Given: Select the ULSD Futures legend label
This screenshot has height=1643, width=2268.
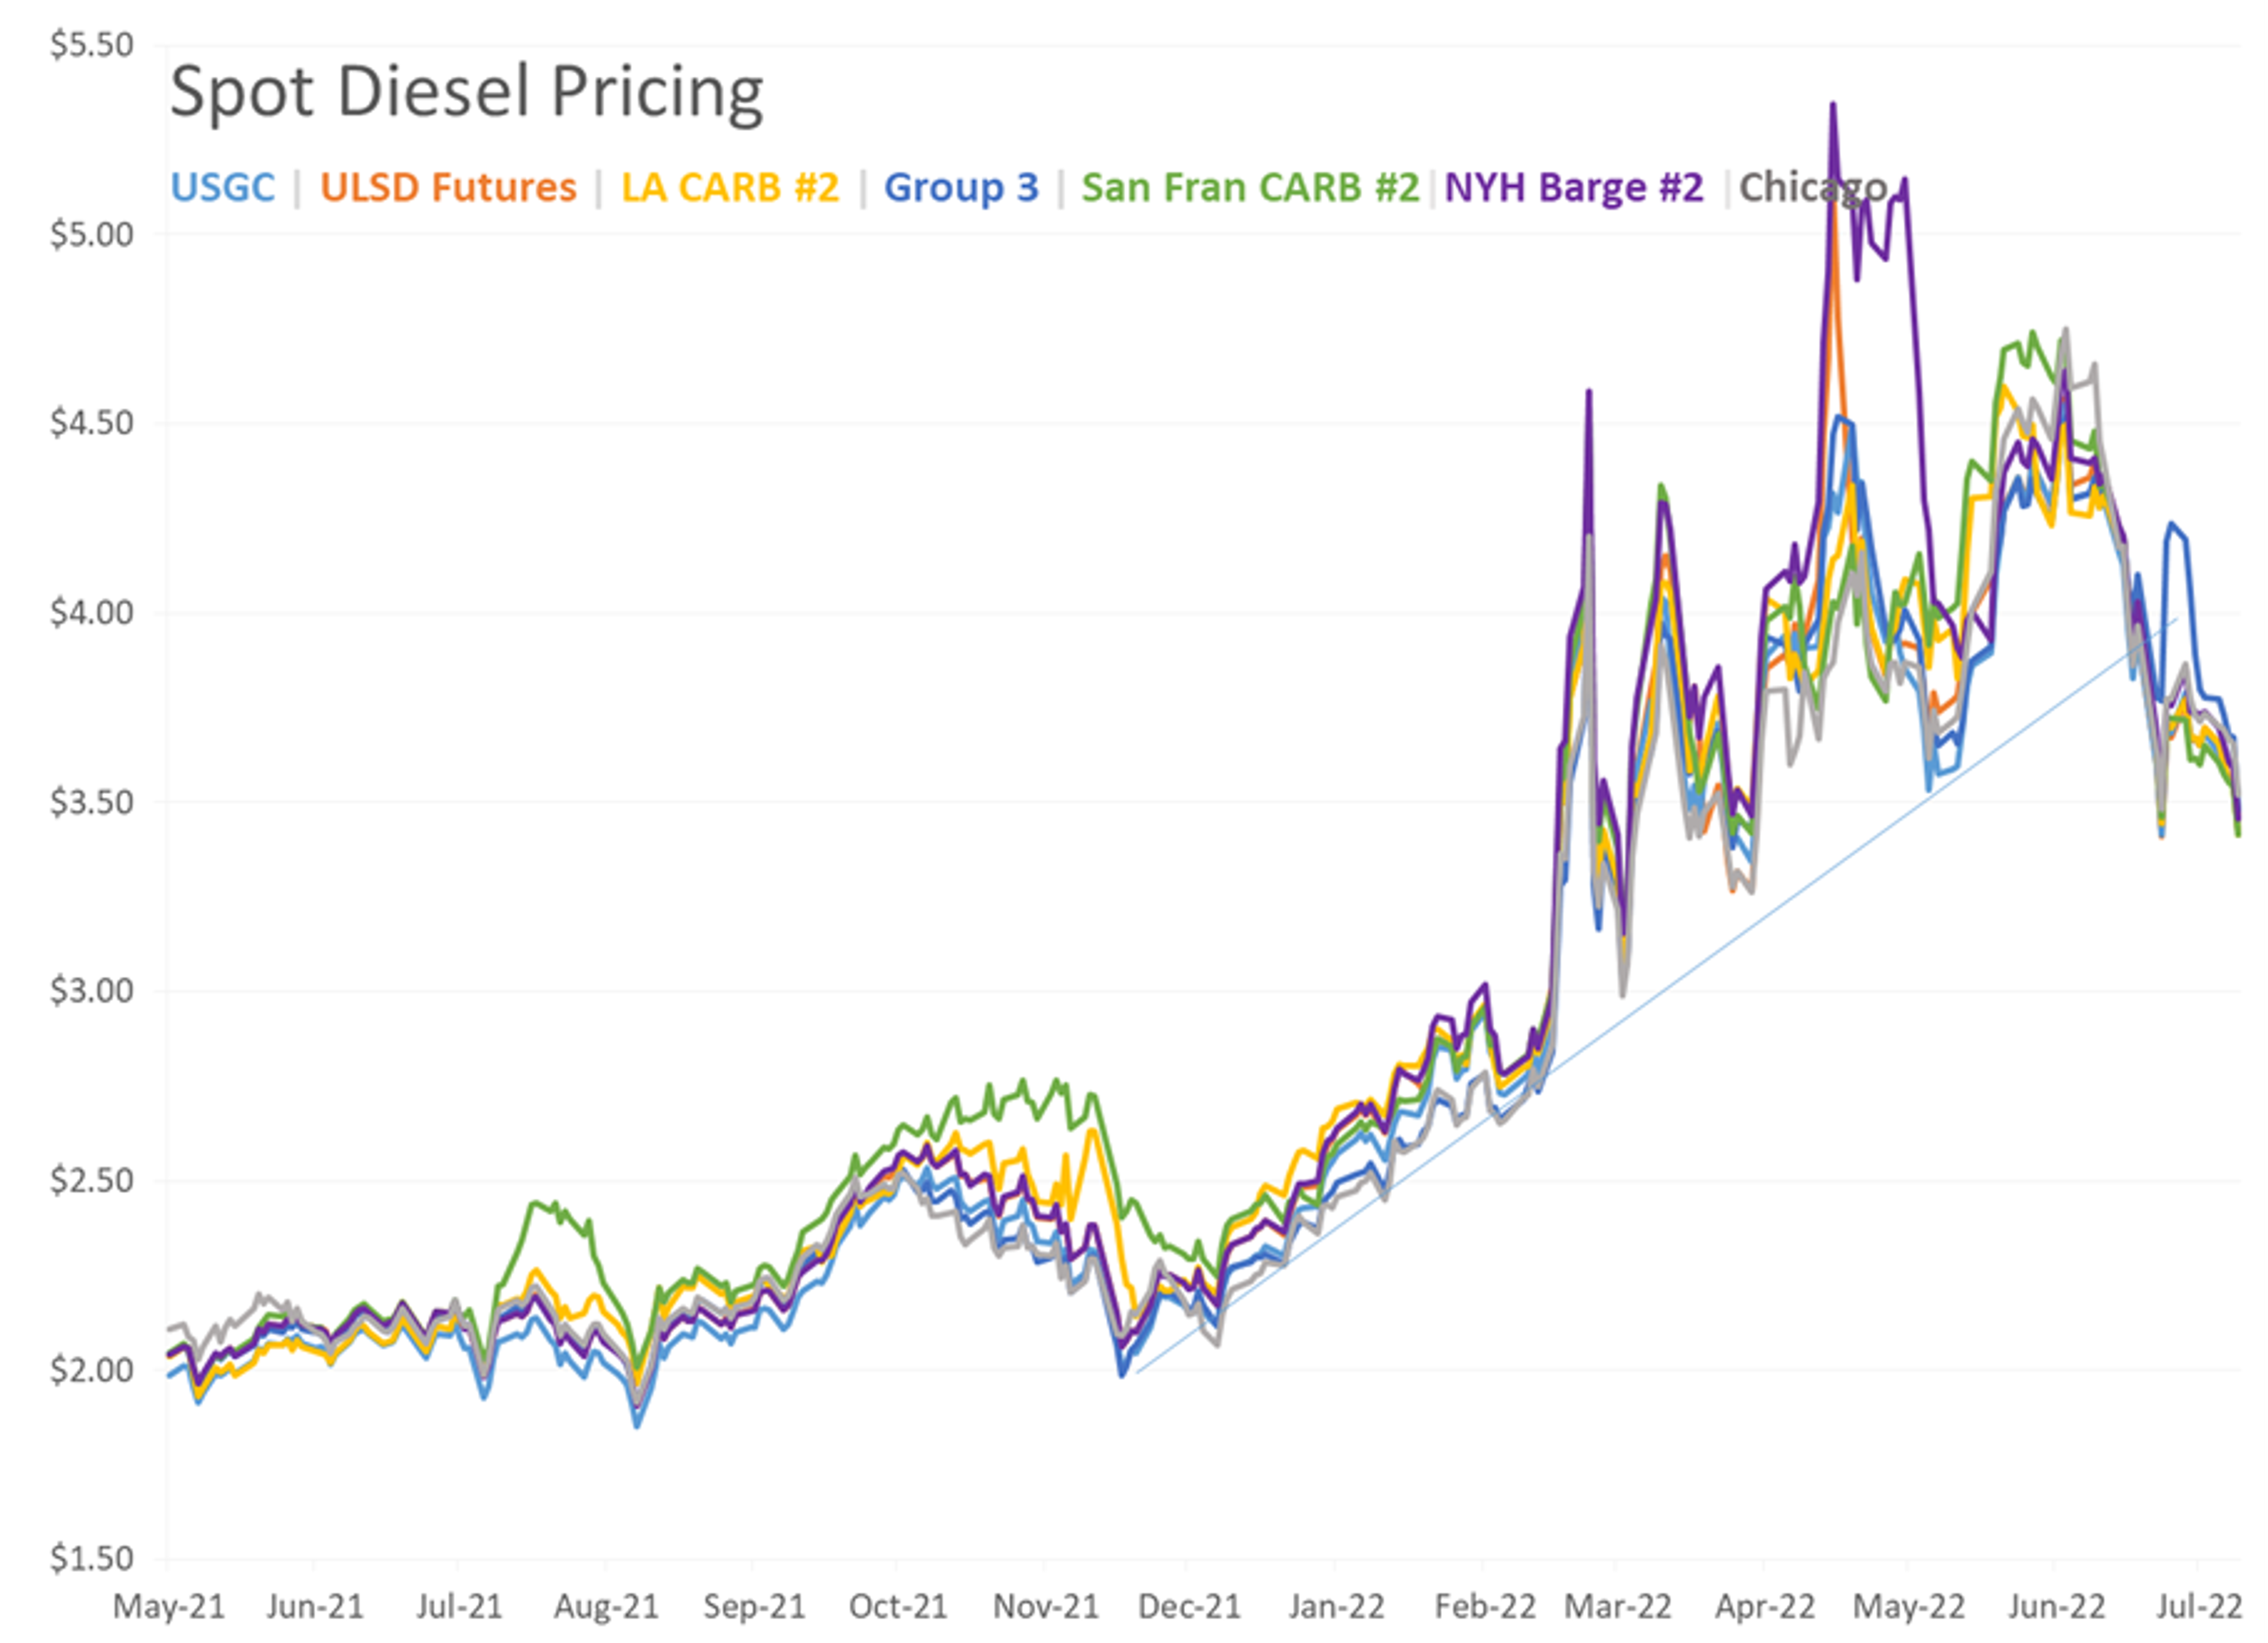Looking at the screenshot, I should [448, 187].
